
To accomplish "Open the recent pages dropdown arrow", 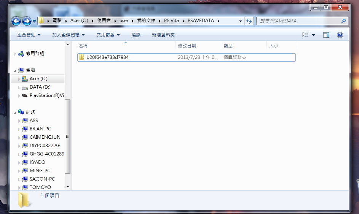I will click(x=34, y=21).
